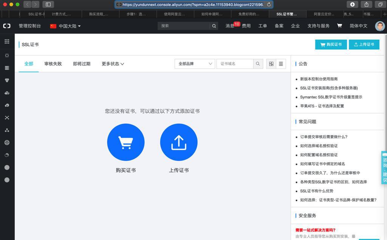Click the 上传证书 label below upload circle
Image resolution: width=387 pixels, height=240 pixels.
(179, 170)
